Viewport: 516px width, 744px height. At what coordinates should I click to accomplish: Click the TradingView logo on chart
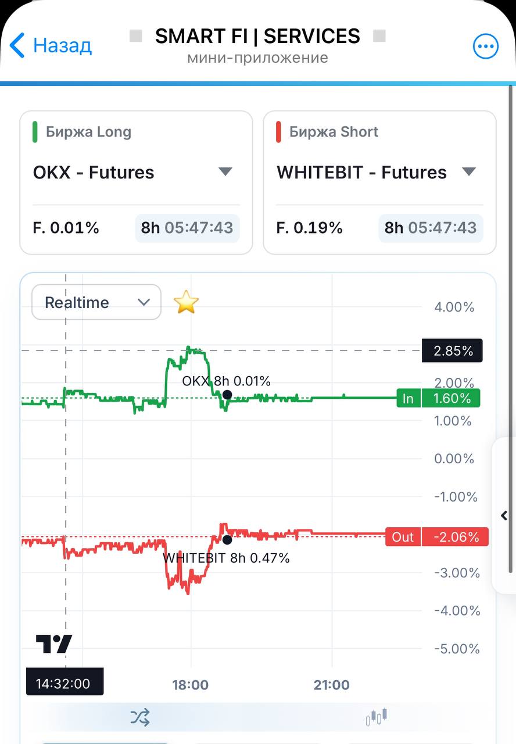click(x=54, y=644)
